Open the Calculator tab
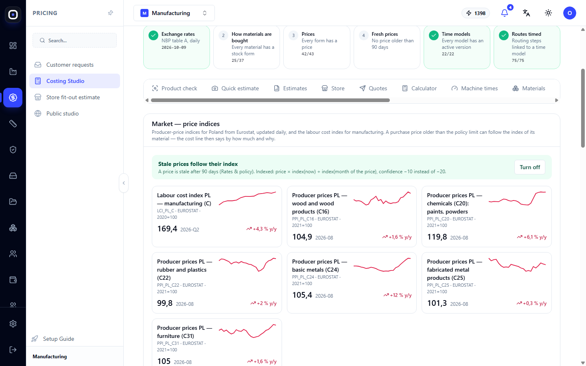 [420, 88]
